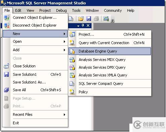The width and height of the screenshot is (166, 132).
Task: Click the New Project icon in submenu
Action: [72, 34]
